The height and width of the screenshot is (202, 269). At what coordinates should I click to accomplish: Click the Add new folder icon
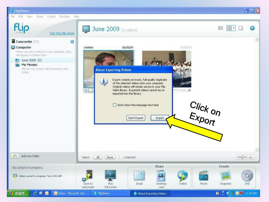pyautogui.click(x=15, y=156)
